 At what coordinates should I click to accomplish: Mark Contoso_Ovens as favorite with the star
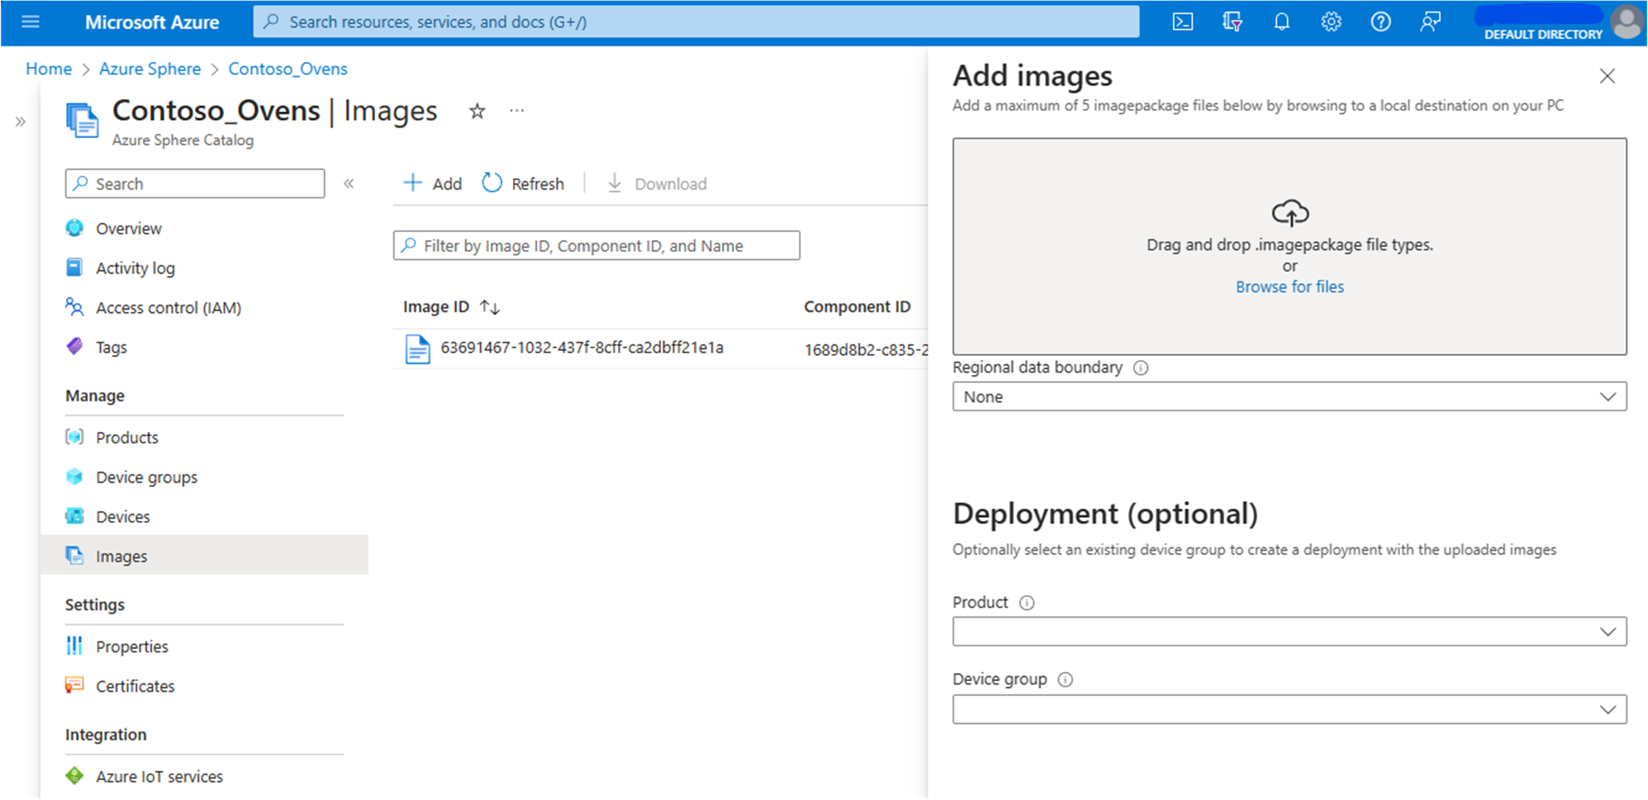pyautogui.click(x=477, y=111)
